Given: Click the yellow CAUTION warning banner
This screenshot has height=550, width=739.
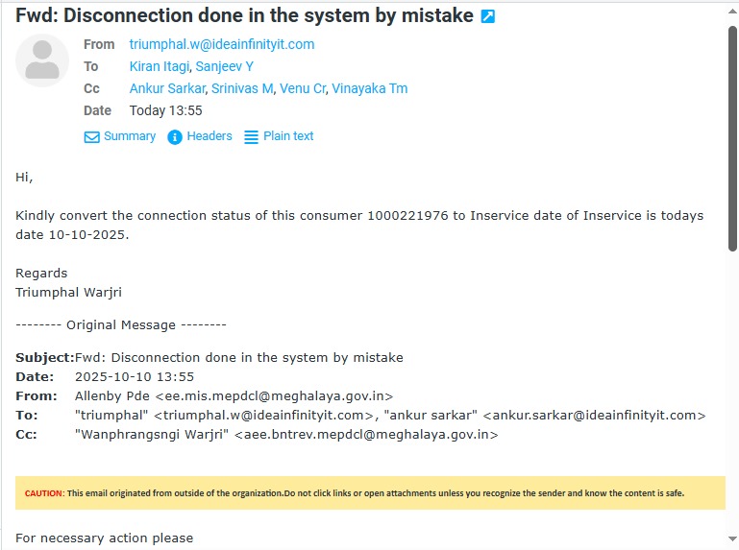Looking at the screenshot, I should pyautogui.click(x=370, y=492).
